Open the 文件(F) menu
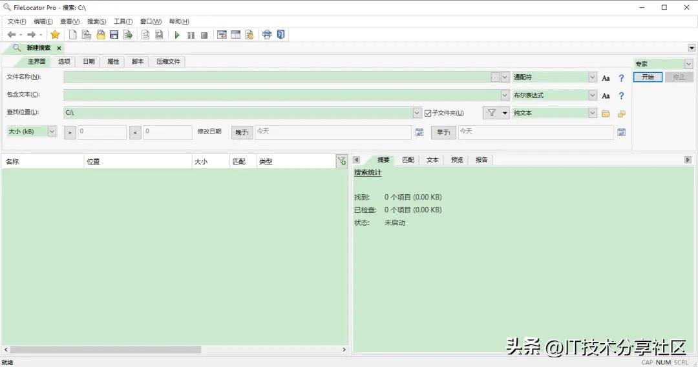 tap(17, 21)
